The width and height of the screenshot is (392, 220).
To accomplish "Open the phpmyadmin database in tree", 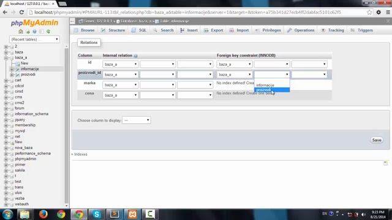I will point(26,159).
